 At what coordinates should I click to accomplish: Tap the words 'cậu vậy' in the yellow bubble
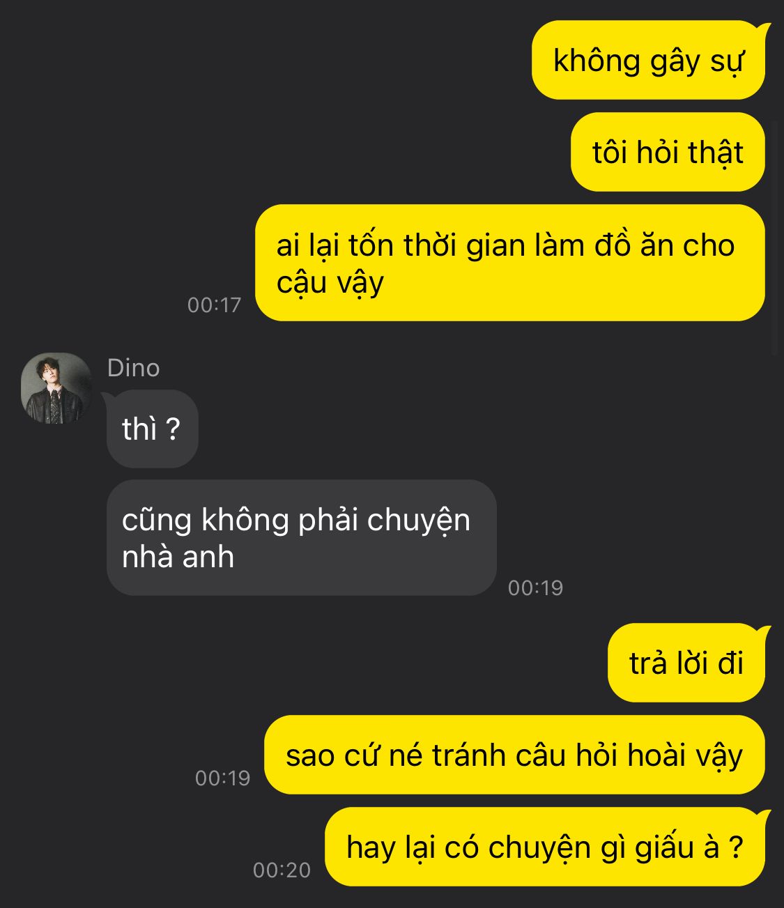[330, 284]
